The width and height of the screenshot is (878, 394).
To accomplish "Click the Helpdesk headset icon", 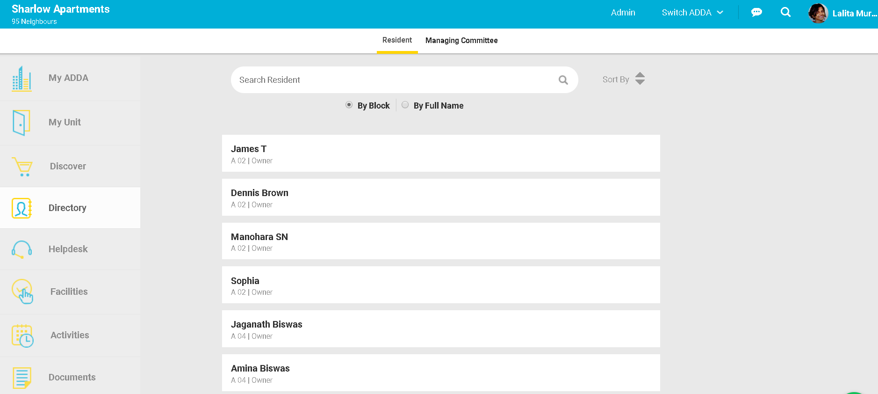I will click(22, 249).
